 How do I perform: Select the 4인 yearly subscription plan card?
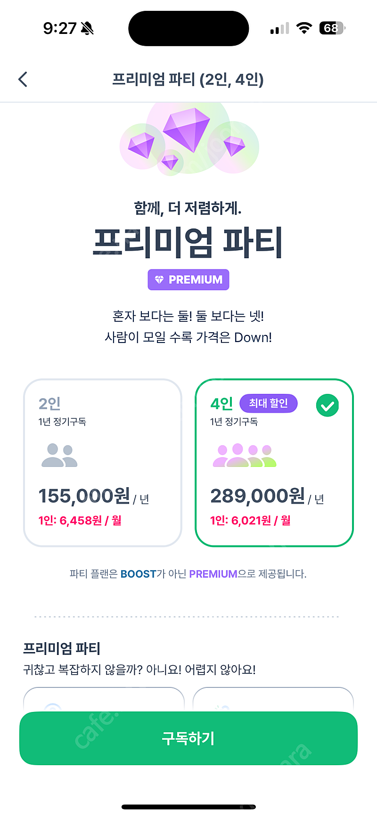tap(274, 463)
